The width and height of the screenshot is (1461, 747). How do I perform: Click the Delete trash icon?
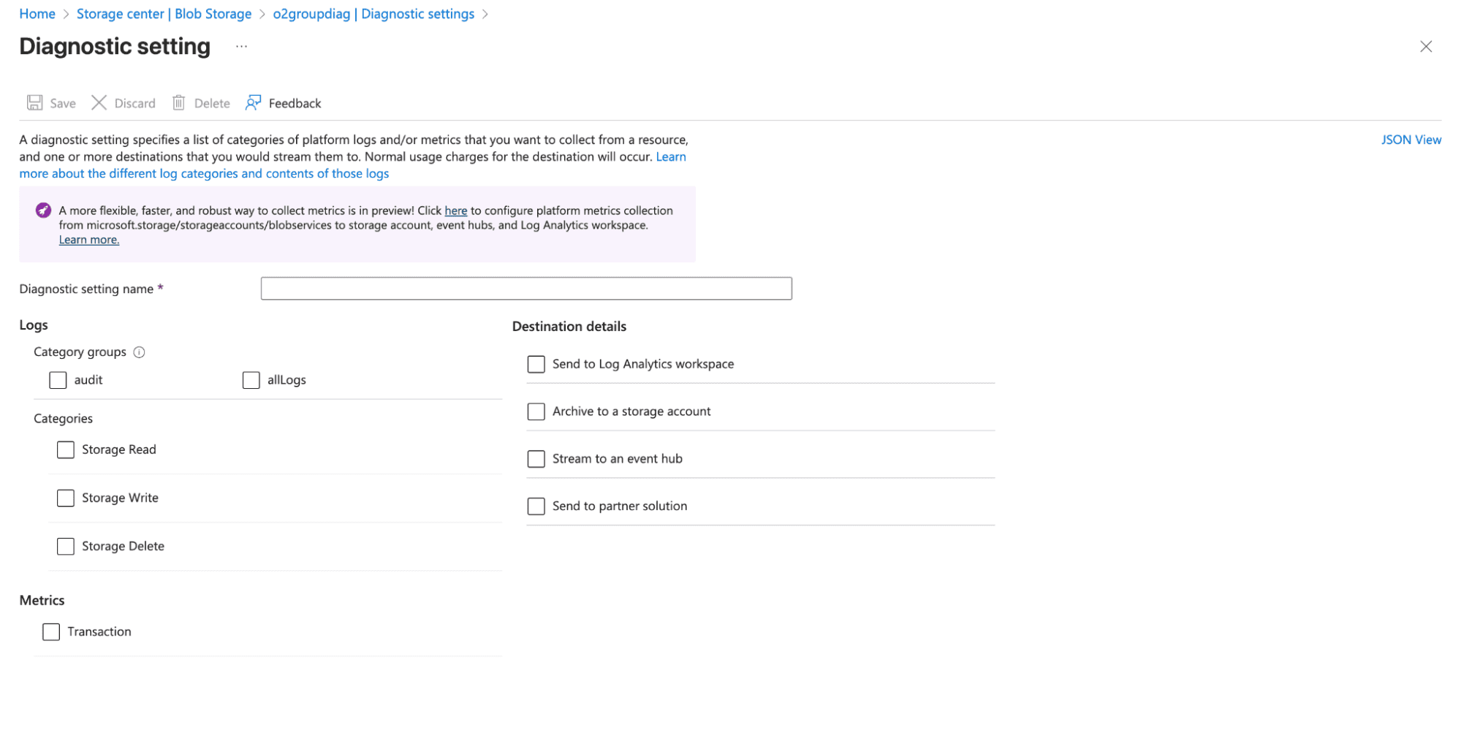[179, 102]
